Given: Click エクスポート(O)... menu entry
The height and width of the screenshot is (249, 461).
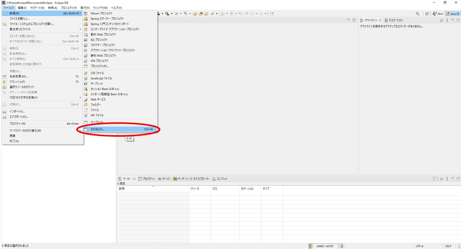Looking at the screenshot, I should (42, 117).
